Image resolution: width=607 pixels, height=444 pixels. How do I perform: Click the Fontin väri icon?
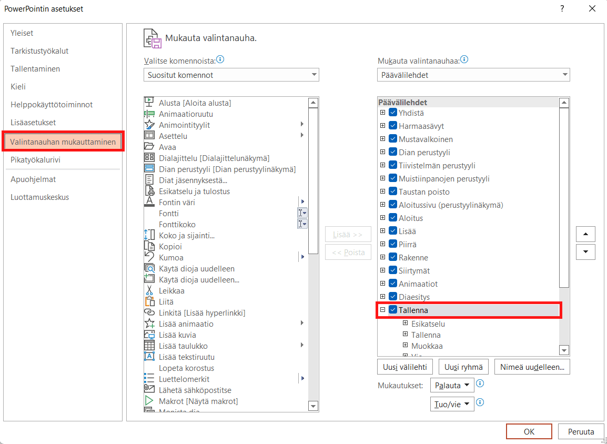pos(149,202)
